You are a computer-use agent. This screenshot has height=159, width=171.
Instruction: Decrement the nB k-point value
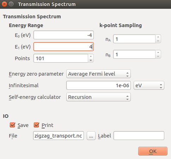pyautogui.click(x=158, y=56)
